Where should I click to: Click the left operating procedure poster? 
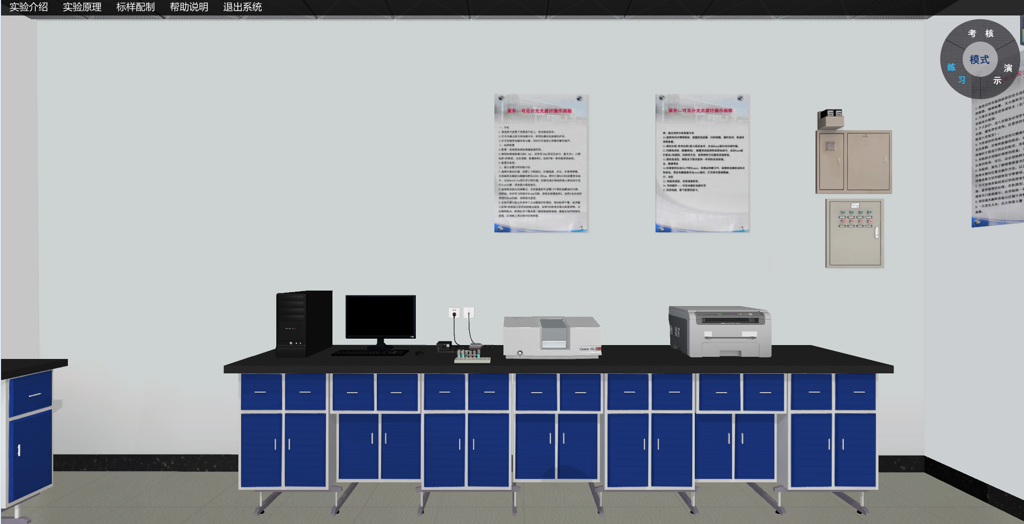tap(541, 163)
